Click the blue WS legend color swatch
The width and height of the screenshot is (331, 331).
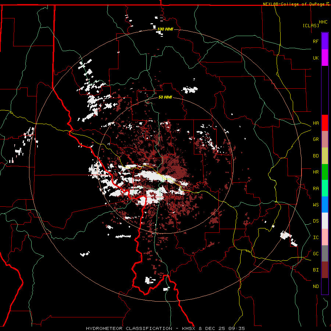click(x=325, y=204)
